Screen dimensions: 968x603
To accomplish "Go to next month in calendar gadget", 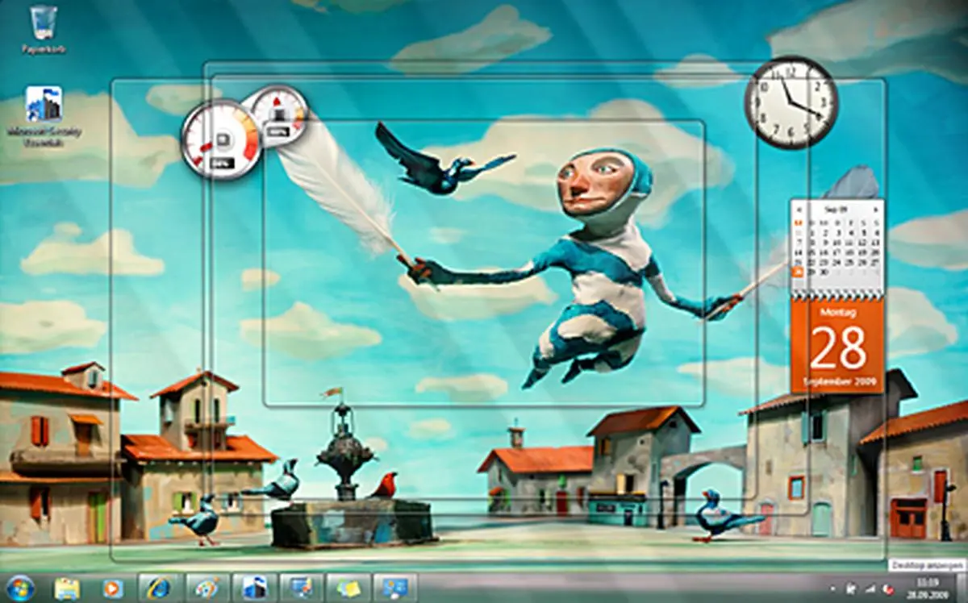I will 877,209.
